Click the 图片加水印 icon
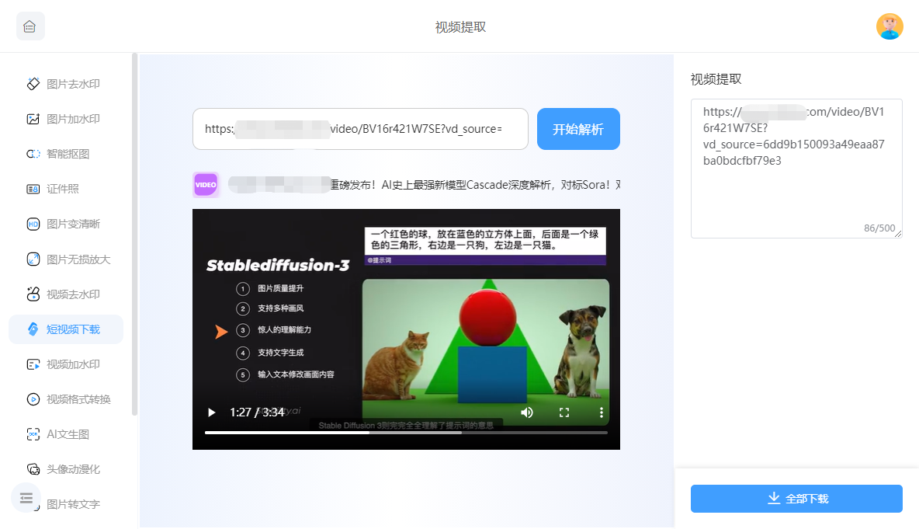Viewport: 919px width, 529px height. (33, 119)
